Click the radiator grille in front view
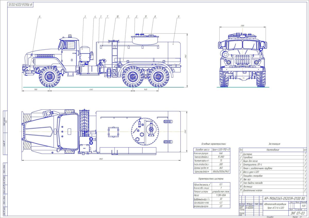Image resolution: width=309 pixels, height=218 pixels. pyautogui.click(x=242, y=60)
